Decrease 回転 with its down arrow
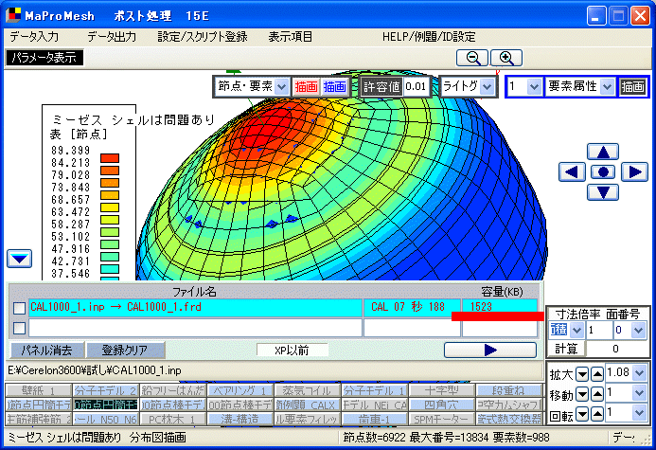The height and width of the screenshot is (450, 656). click(582, 414)
